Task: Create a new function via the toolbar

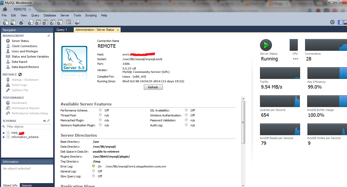Action: 60,22
